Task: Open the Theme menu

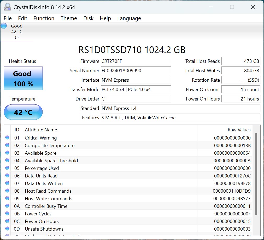Action: (69, 18)
